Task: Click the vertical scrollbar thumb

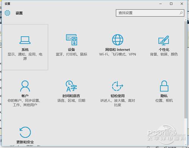Action: click(186, 70)
